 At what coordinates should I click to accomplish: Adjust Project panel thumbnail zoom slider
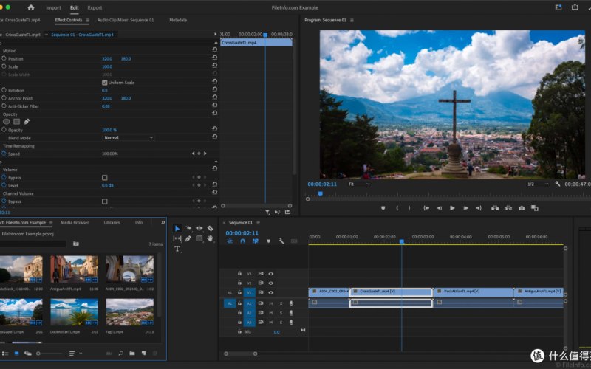point(49,354)
